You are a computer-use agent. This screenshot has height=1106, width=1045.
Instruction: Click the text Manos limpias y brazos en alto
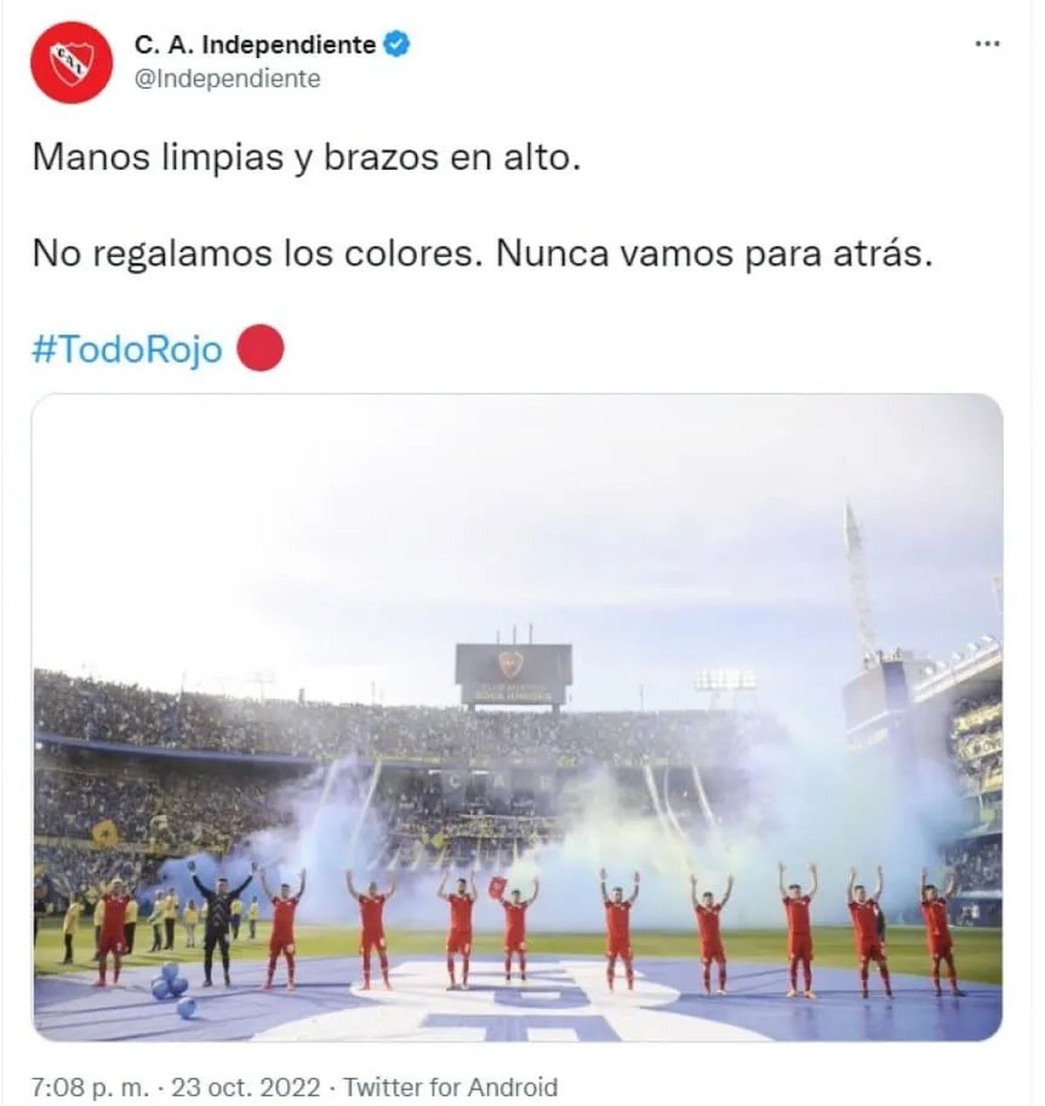[x=306, y=158]
